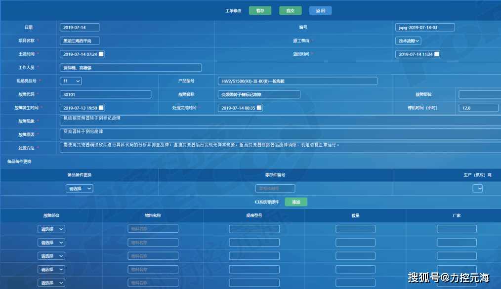The width and height of the screenshot is (501, 289).
Task: Open calendar picker in 故障发生时间 field
Action: (x=101, y=108)
